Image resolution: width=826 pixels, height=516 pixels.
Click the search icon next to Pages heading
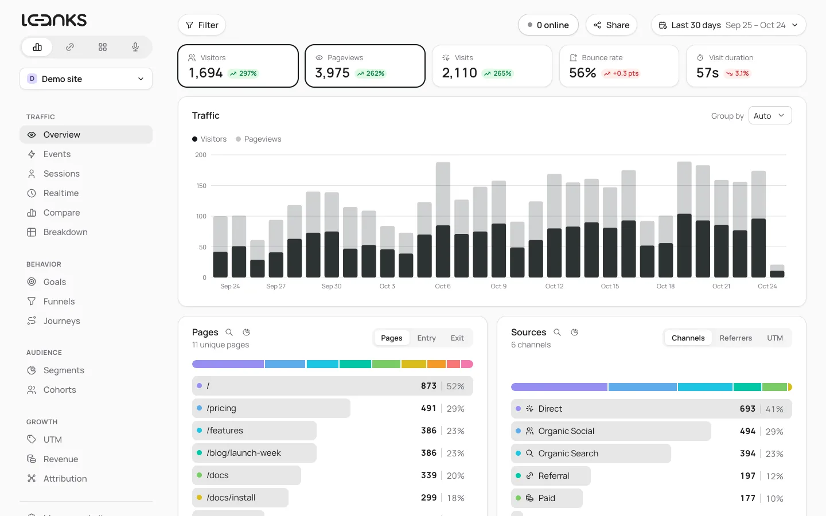click(229, 333)
